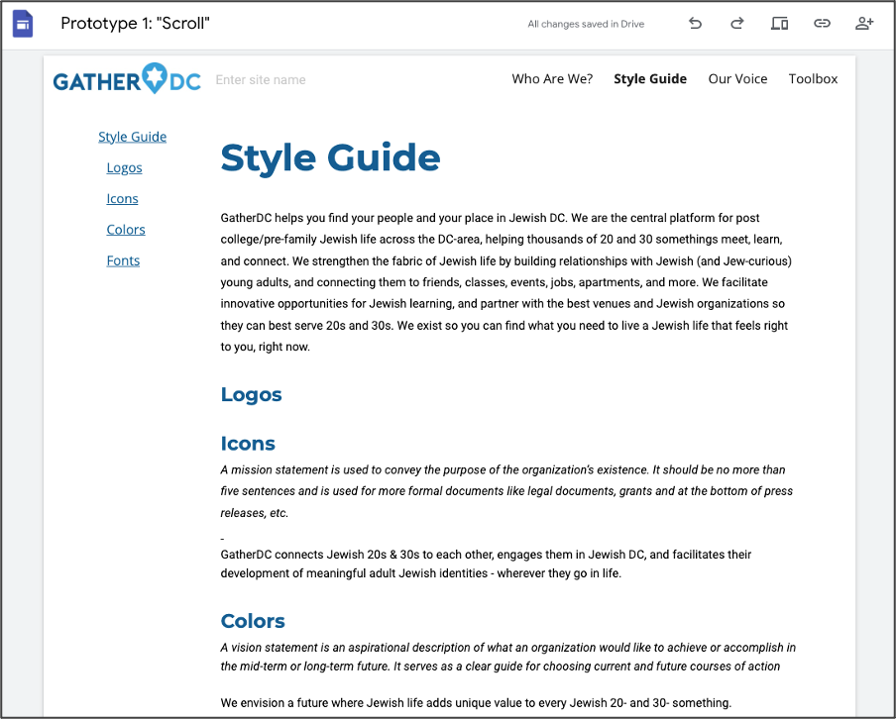Click the text 'GatherDC connects Jewish 20s & 30s'
Image resolution: width=896 pixels, height=719 pixels.
pos(486,564)
